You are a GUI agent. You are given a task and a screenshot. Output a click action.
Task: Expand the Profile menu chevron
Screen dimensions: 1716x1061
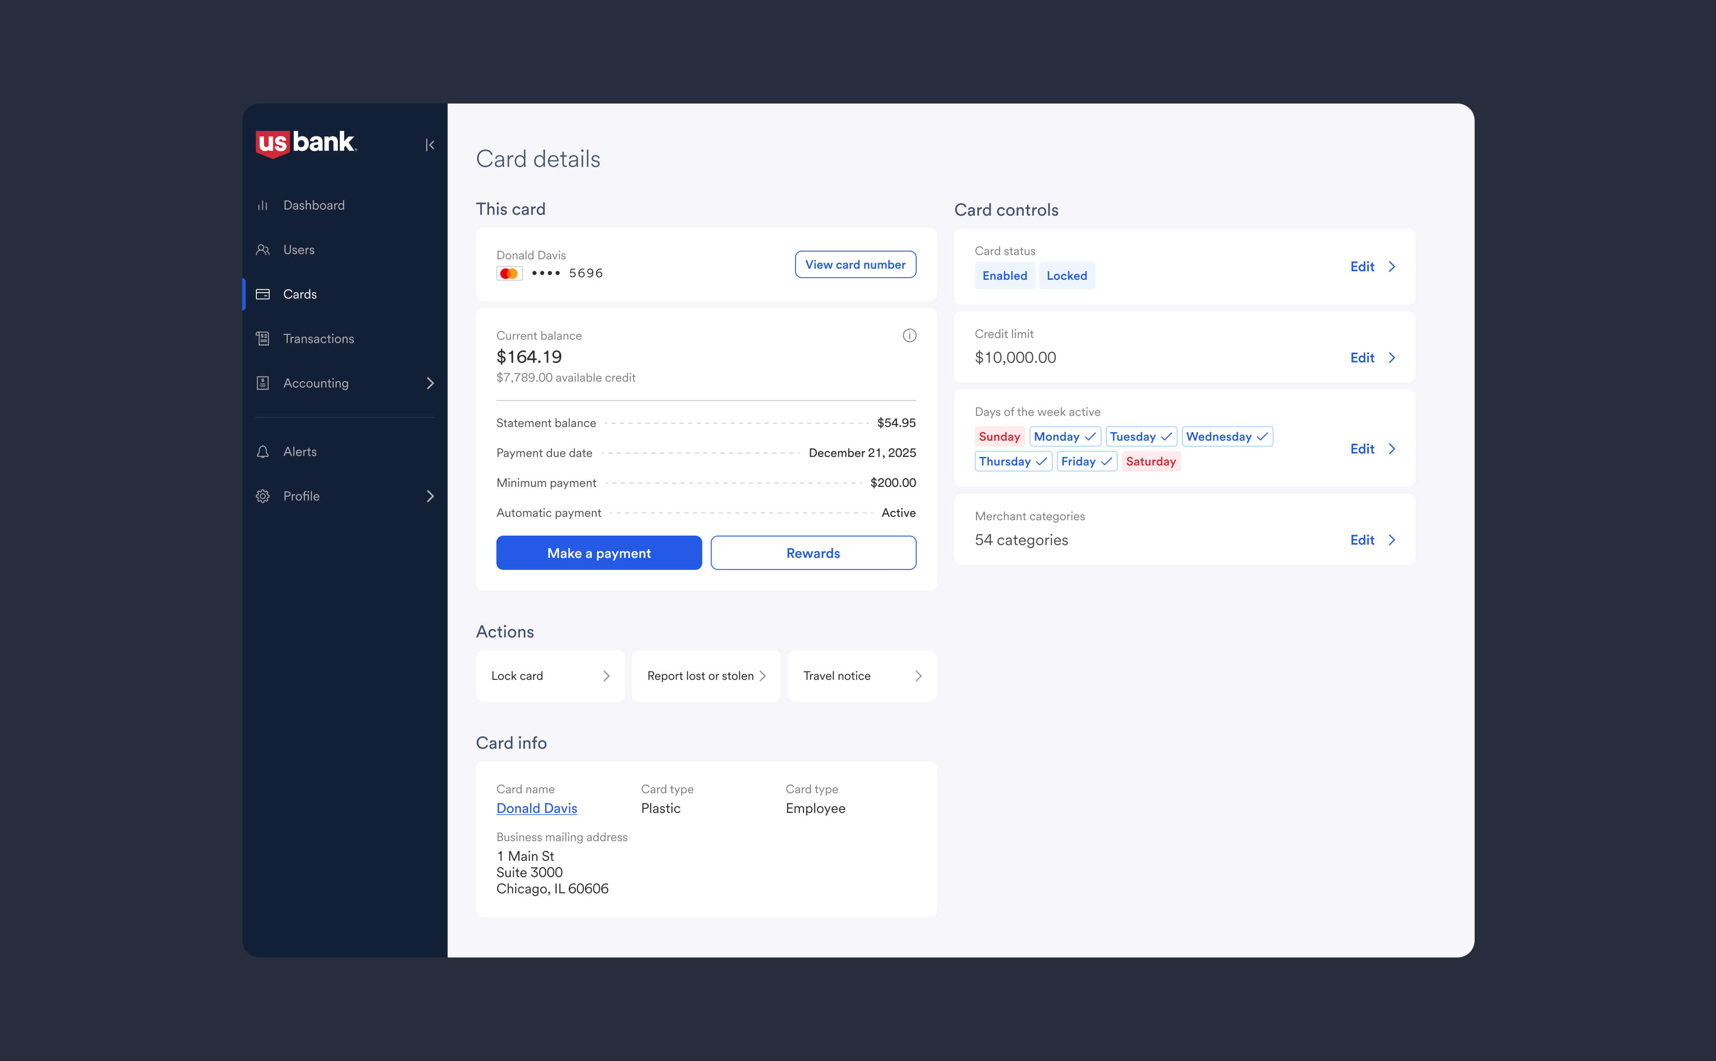click(430, 496)
